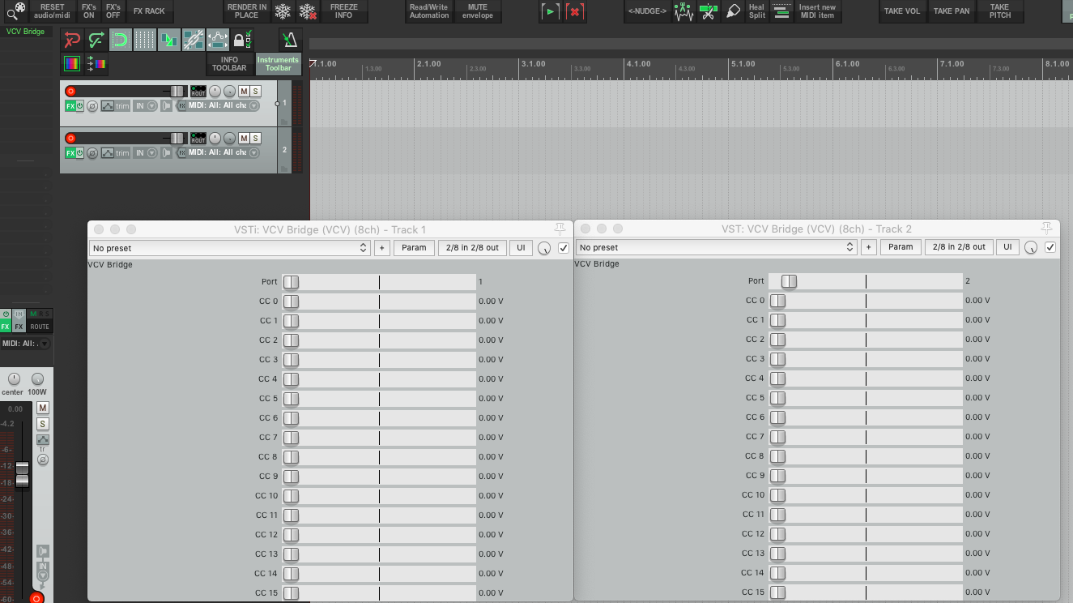Open track 2 ROUT routing button
The width and height of the screenshot is (1073, 603).
coord(198,138)
